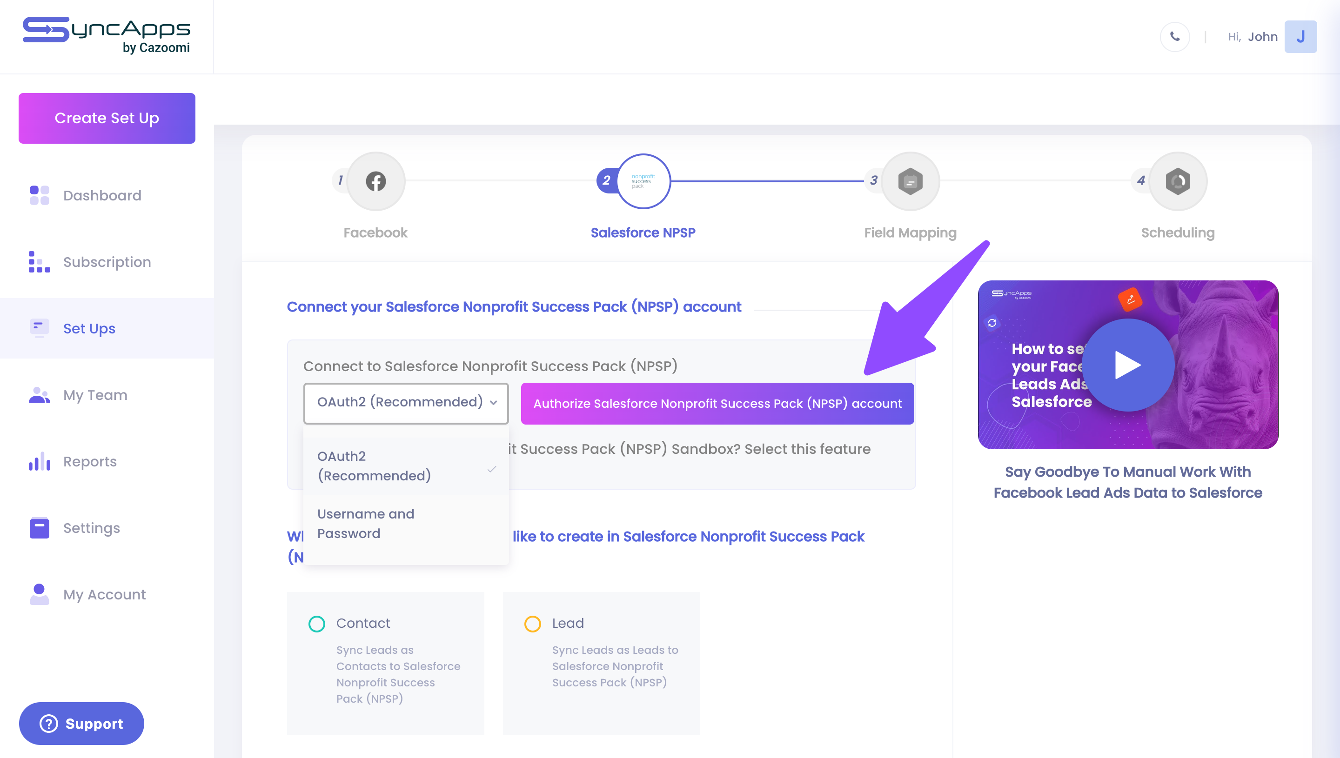The image size is (1340, 758).
Task: Click 'Say Goodbye To Manual Work' caption
Action: tap(1127, 482)
